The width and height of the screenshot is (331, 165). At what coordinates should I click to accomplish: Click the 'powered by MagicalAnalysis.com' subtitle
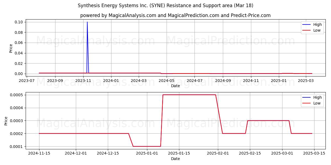point(118,15)
